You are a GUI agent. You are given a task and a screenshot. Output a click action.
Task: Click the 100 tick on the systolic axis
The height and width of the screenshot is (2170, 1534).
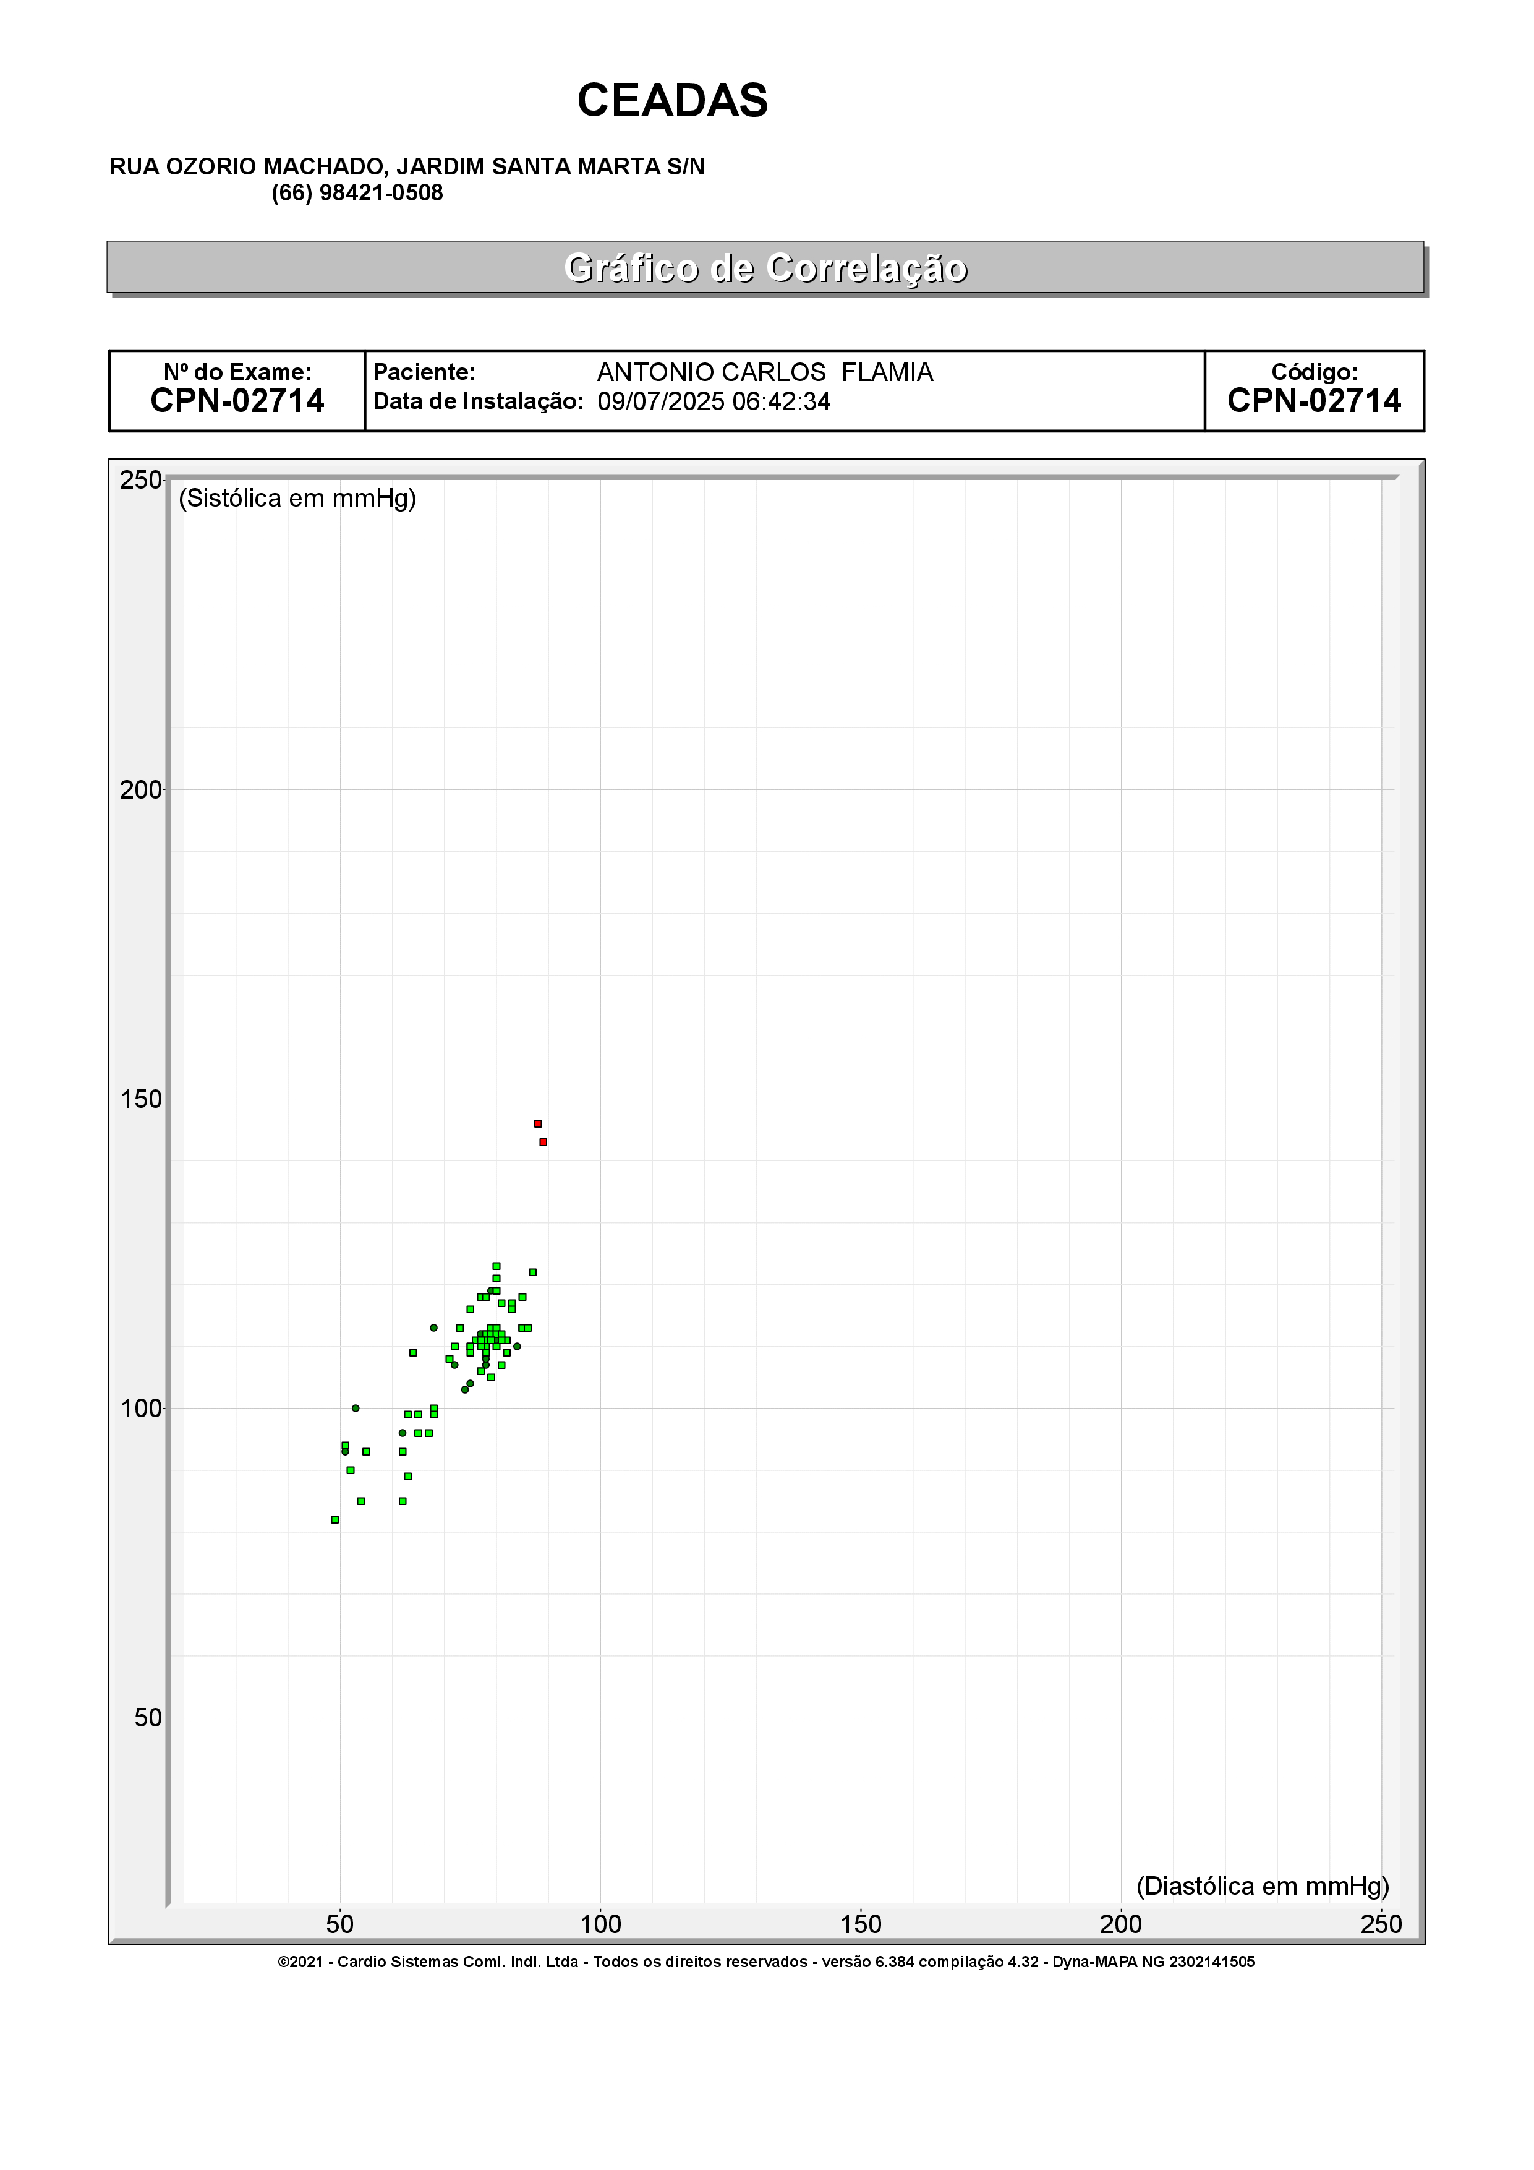click(x=141, y=1409)
